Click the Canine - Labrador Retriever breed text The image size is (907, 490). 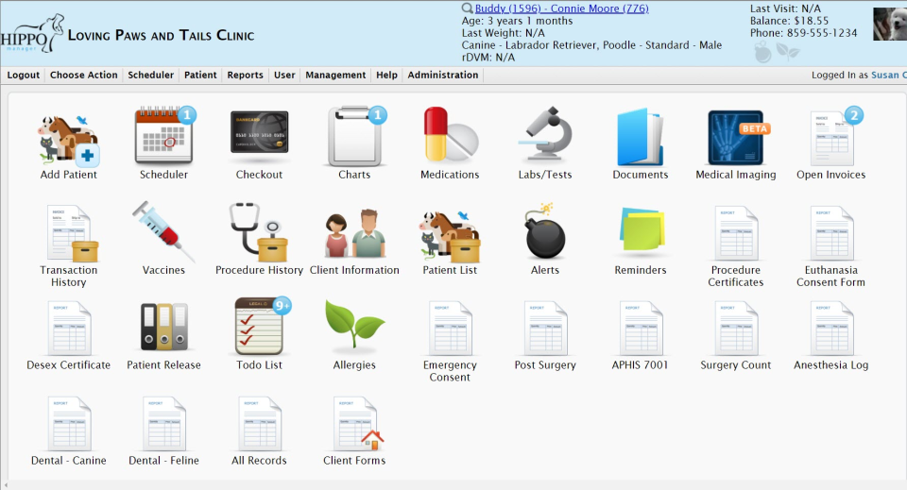point(591,45)
